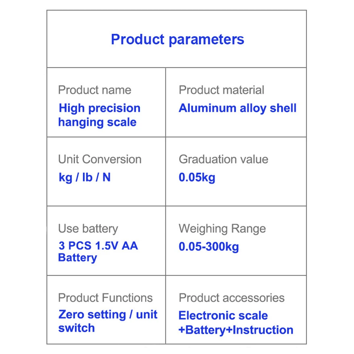This screenshot has width=354, height=354.
Task: Click kg in the Unit Conversion value
Action: 65,177
